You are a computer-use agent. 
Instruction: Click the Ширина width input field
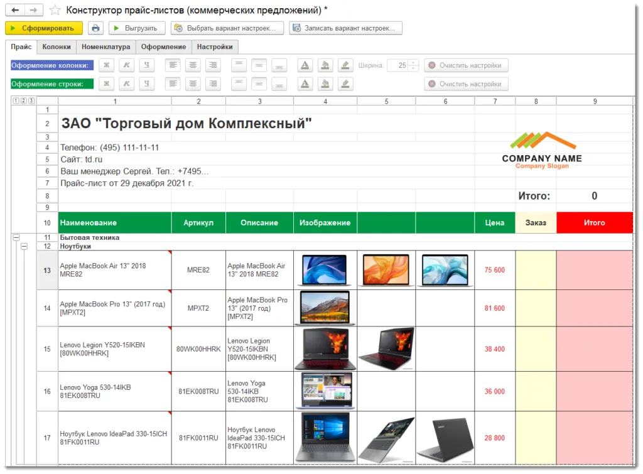397,65
